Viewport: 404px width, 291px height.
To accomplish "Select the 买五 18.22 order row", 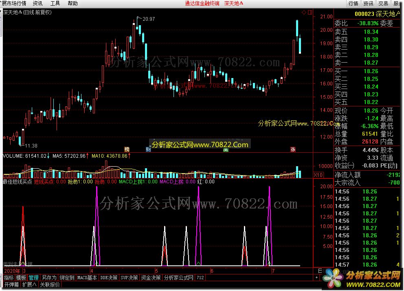I will 367,102.
